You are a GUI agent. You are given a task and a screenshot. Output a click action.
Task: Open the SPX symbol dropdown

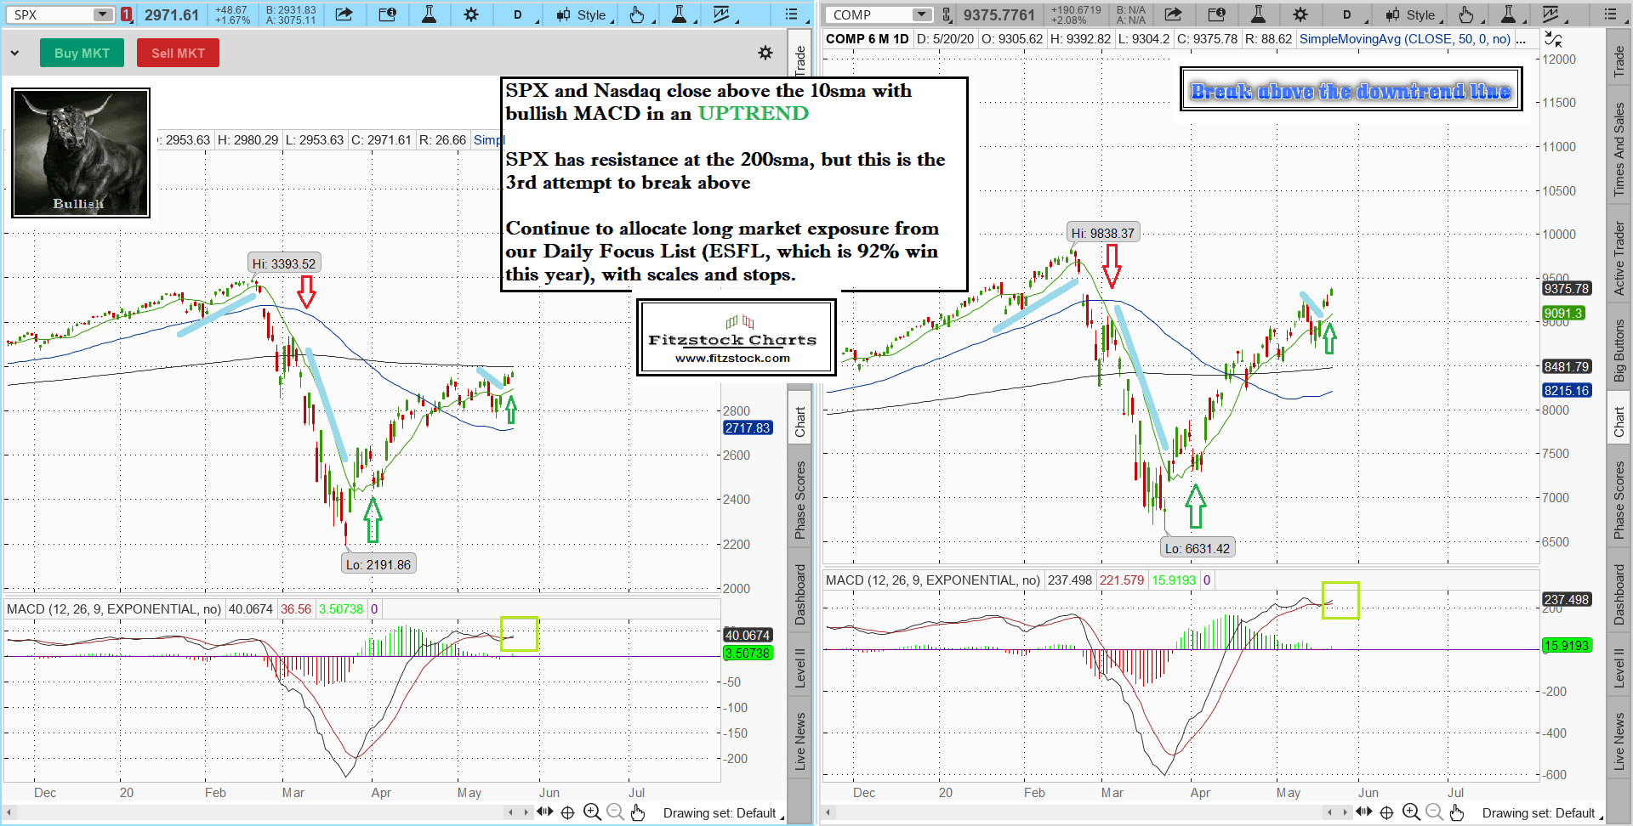coord(102,14)
